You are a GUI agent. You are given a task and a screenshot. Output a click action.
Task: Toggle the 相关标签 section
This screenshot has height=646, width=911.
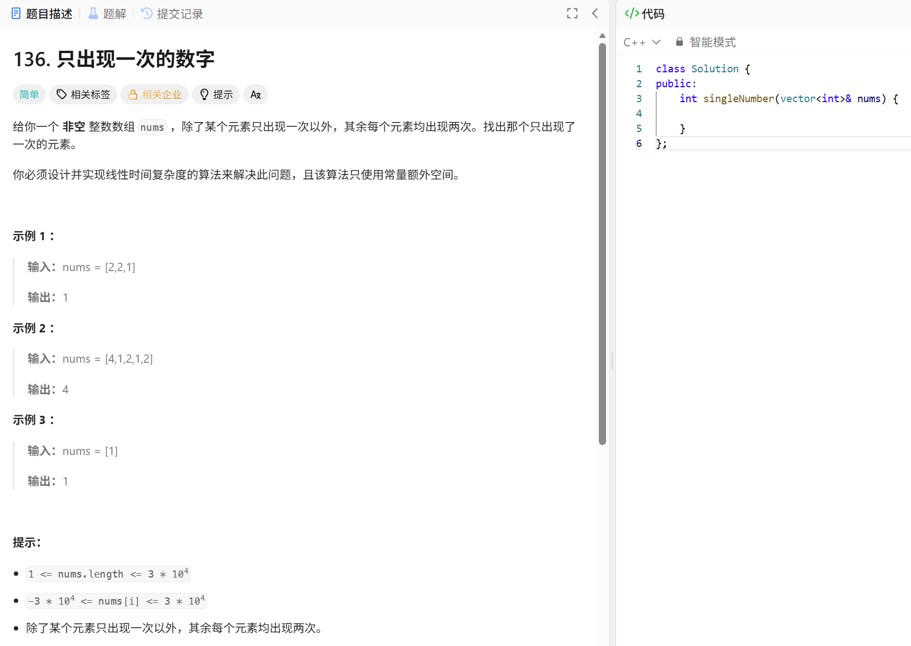click(x=83, y=94)
